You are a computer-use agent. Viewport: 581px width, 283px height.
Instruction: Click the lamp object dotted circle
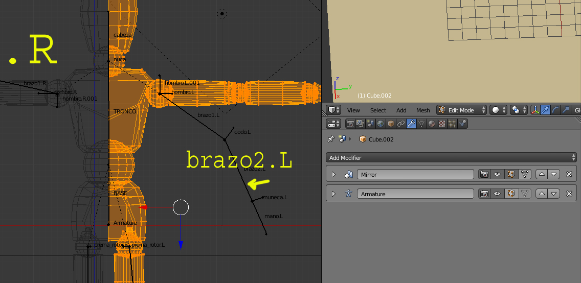pos(221,14)
